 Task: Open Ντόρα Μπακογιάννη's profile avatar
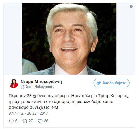point(14,83)
